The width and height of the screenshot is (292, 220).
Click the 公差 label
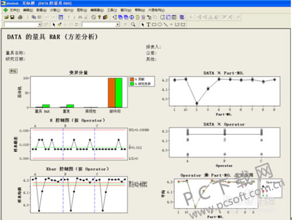[x=151, y=53]
